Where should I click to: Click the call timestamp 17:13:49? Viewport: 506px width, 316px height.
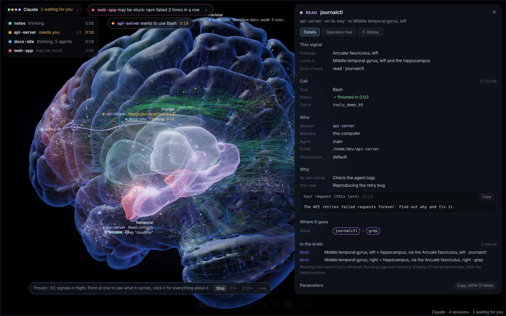[x=488, y=81]
